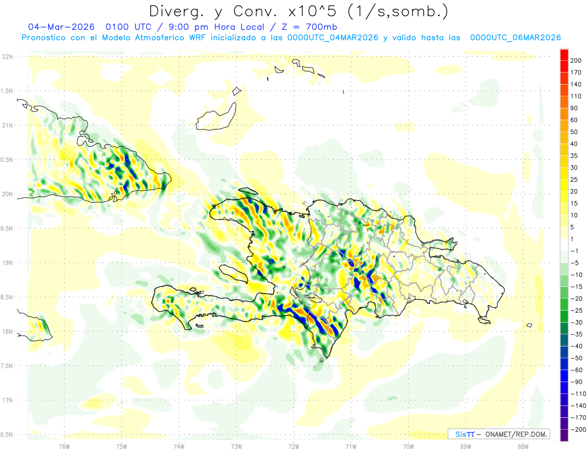587x453 pixels.
Task: Click the longitude axis label '74W'
Action: (179, 446)
